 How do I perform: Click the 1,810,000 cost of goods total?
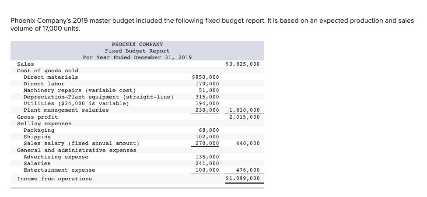pyautogui.click(x=245, y=110)
